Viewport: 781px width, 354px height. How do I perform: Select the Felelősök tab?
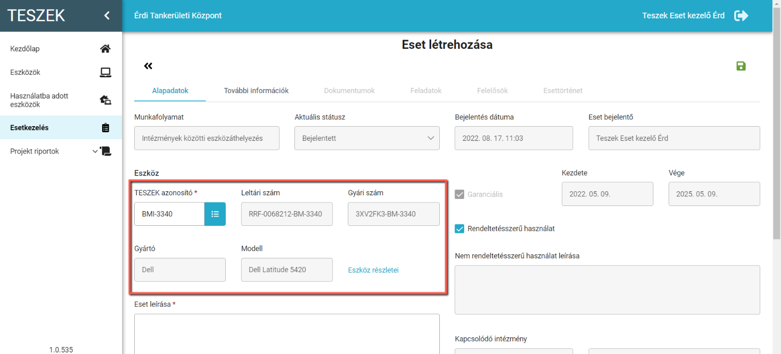point(493,91)
